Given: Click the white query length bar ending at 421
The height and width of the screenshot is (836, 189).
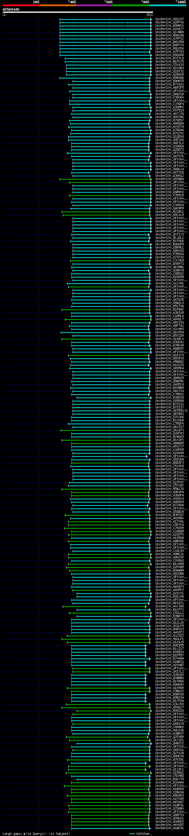Looking at the screenshot, I should coord(78,12).
